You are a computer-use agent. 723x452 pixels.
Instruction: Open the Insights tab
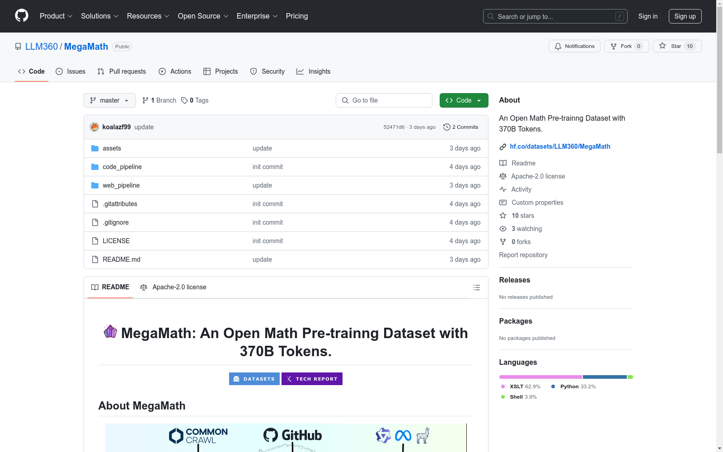coord(314,71)
